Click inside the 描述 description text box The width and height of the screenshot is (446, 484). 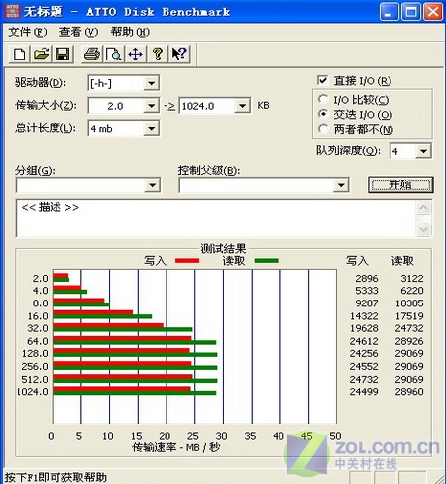[216, 218]
